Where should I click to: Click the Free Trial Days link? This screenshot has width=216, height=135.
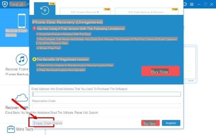click(x=48, y=123)
